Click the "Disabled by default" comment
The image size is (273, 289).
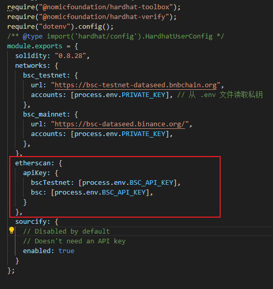(66, 232)
